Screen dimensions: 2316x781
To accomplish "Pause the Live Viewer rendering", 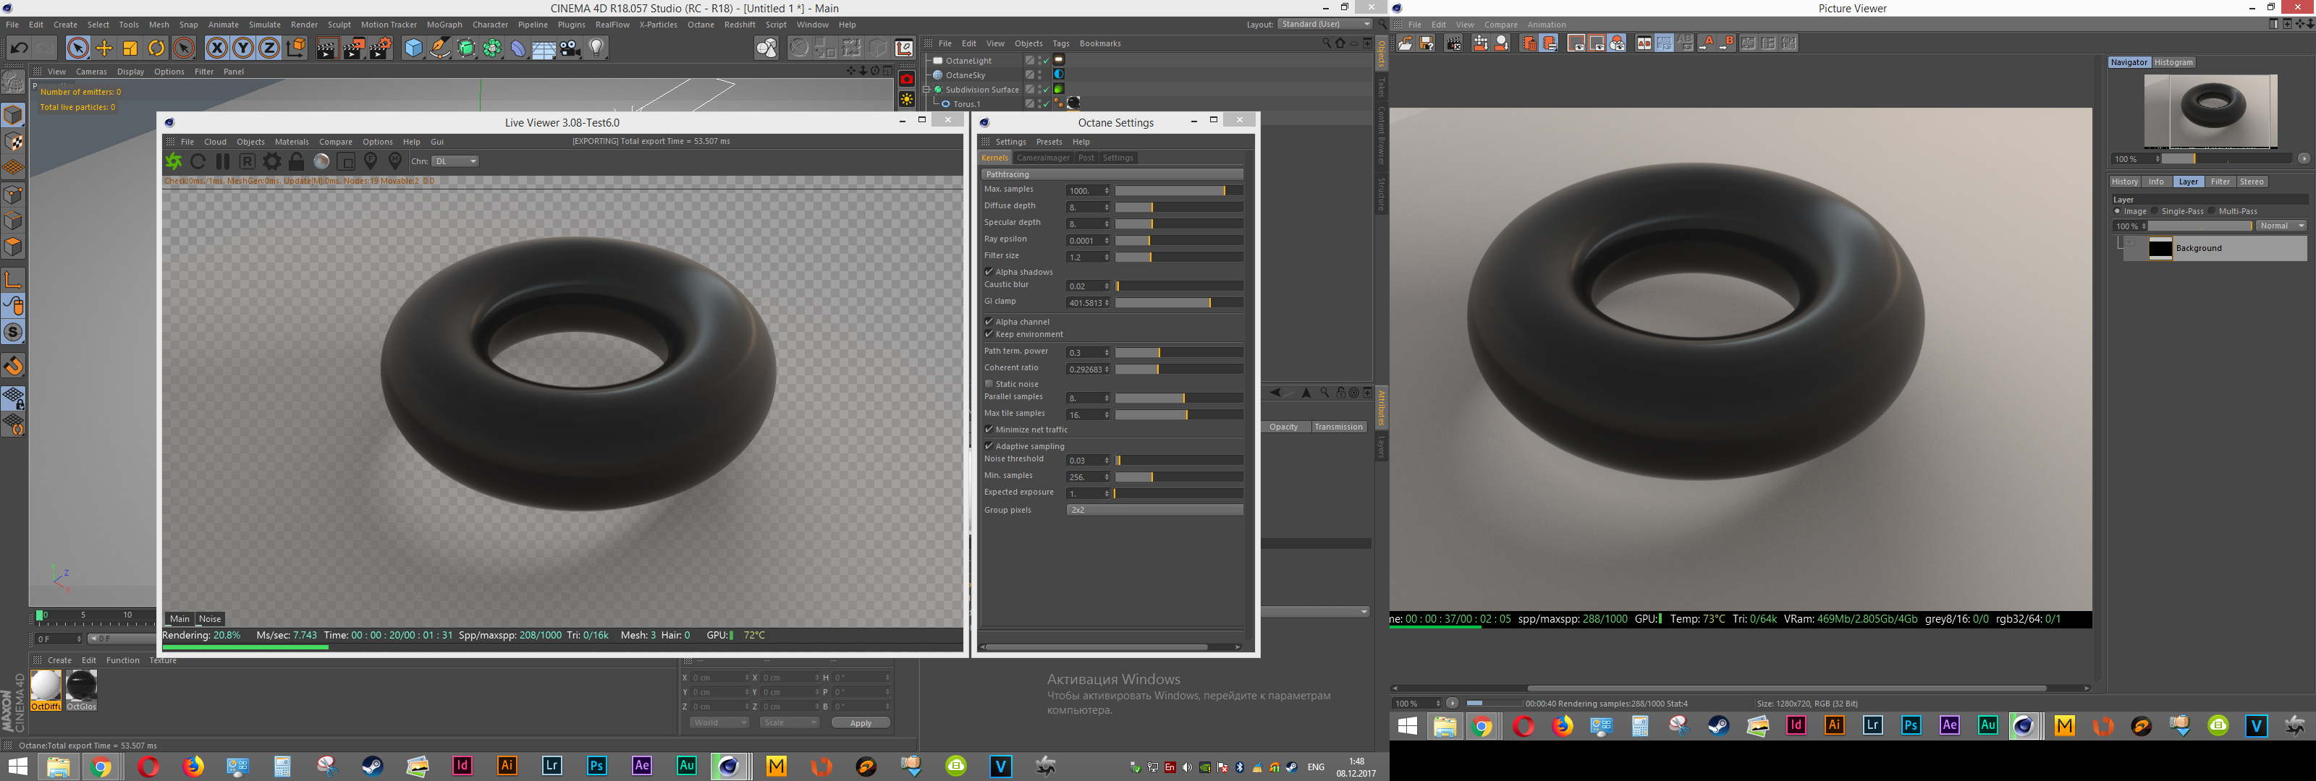I will click(223, 162).
